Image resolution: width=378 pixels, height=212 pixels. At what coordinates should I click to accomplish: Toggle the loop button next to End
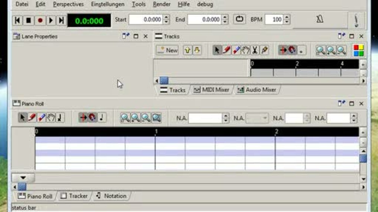pyautogui.click(x=239, y=19)
